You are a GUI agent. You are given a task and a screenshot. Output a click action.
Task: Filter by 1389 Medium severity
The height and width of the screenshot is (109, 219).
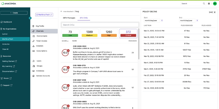[x=90, y=34]
